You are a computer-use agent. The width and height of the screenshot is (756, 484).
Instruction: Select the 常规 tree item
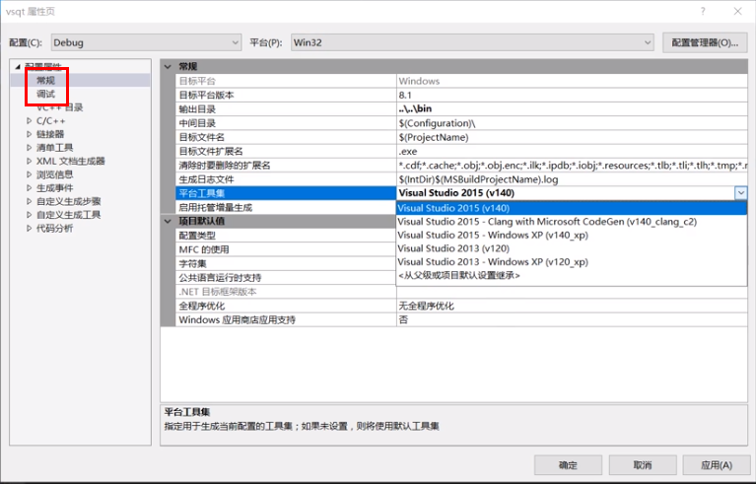tap(45, 80)
